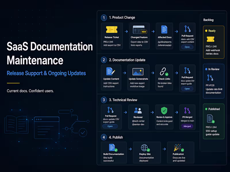
Task: Click the blue In Review status dot
Action: (206, 69)
